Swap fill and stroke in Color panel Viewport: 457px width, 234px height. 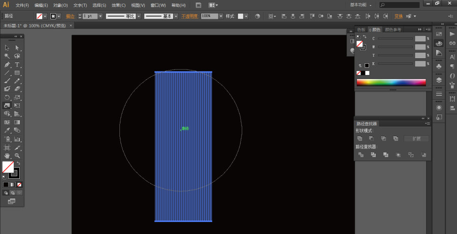365,36
